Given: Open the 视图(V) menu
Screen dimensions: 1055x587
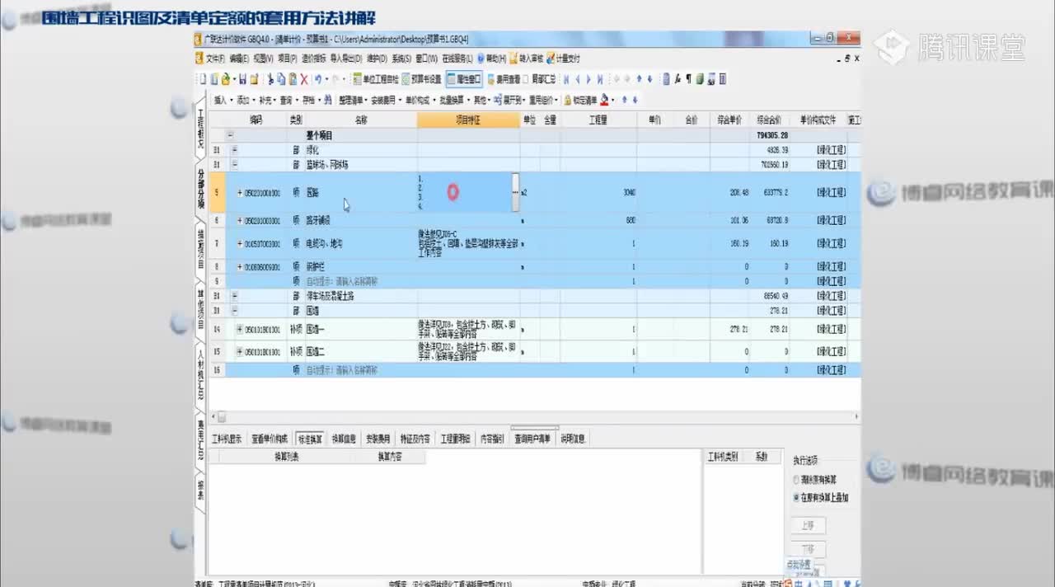Looking at the screenshot, I should tap(263, 59).
